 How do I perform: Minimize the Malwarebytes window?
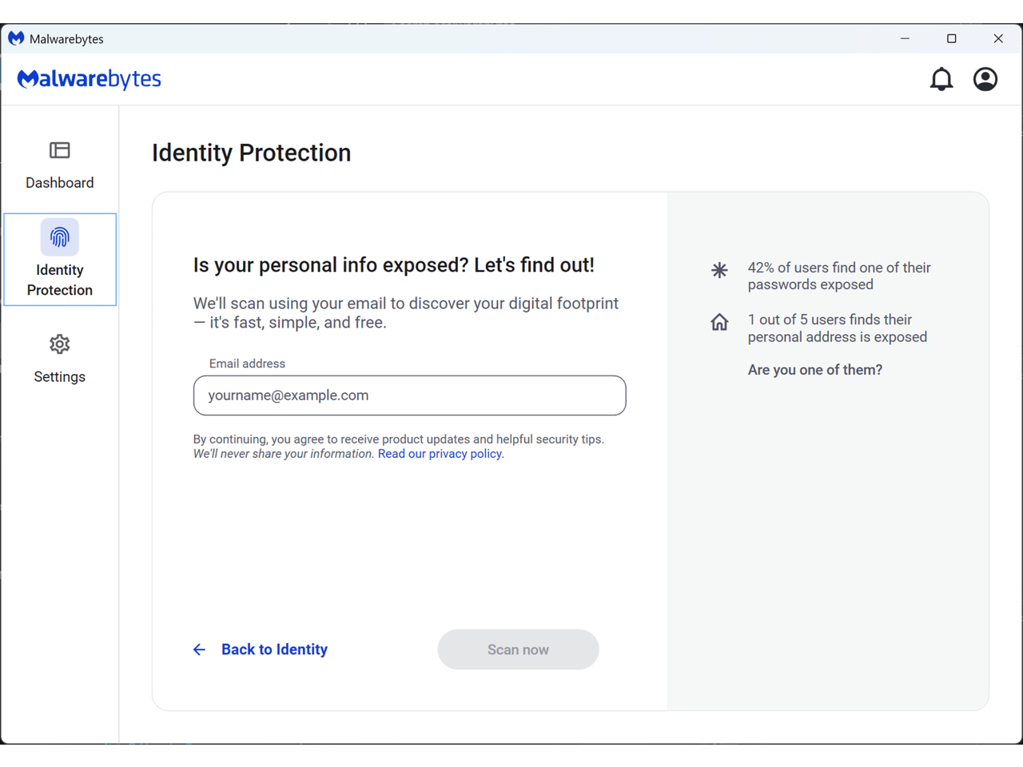905,38
